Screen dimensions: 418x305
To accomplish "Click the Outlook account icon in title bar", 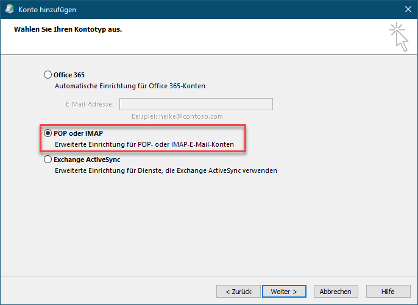I will point(10,9).
